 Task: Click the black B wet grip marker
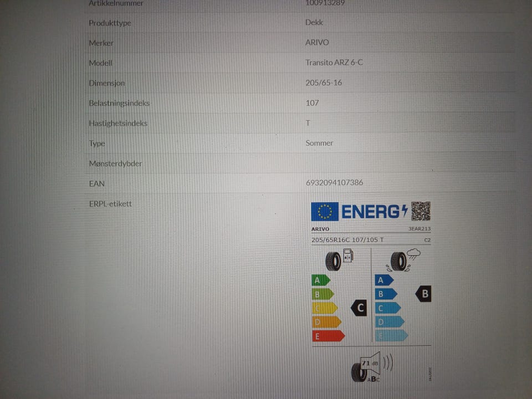pyautogui.click(x=423, y=294)
